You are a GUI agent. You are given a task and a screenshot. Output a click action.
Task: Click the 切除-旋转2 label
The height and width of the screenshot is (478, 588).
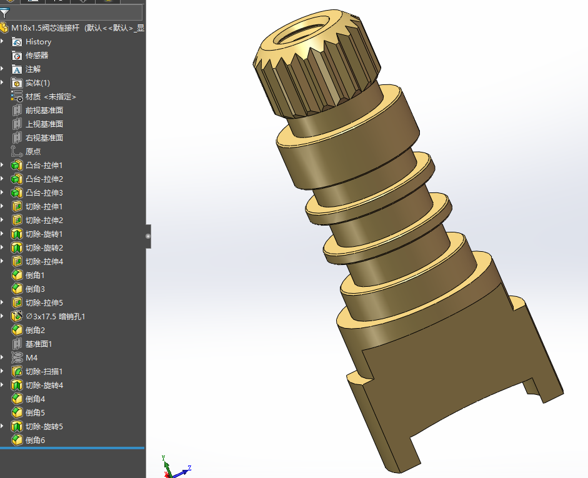tap(44, 248)
